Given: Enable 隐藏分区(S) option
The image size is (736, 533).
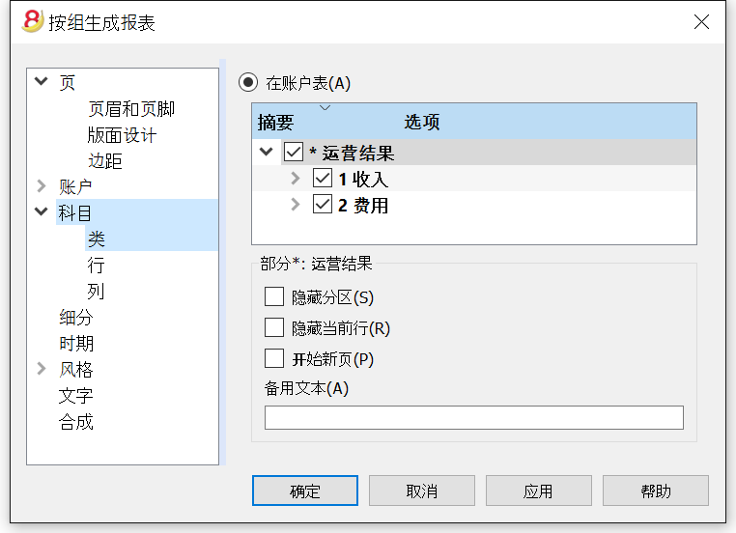Looking at the screenshot, I should (x=274, y=296).
